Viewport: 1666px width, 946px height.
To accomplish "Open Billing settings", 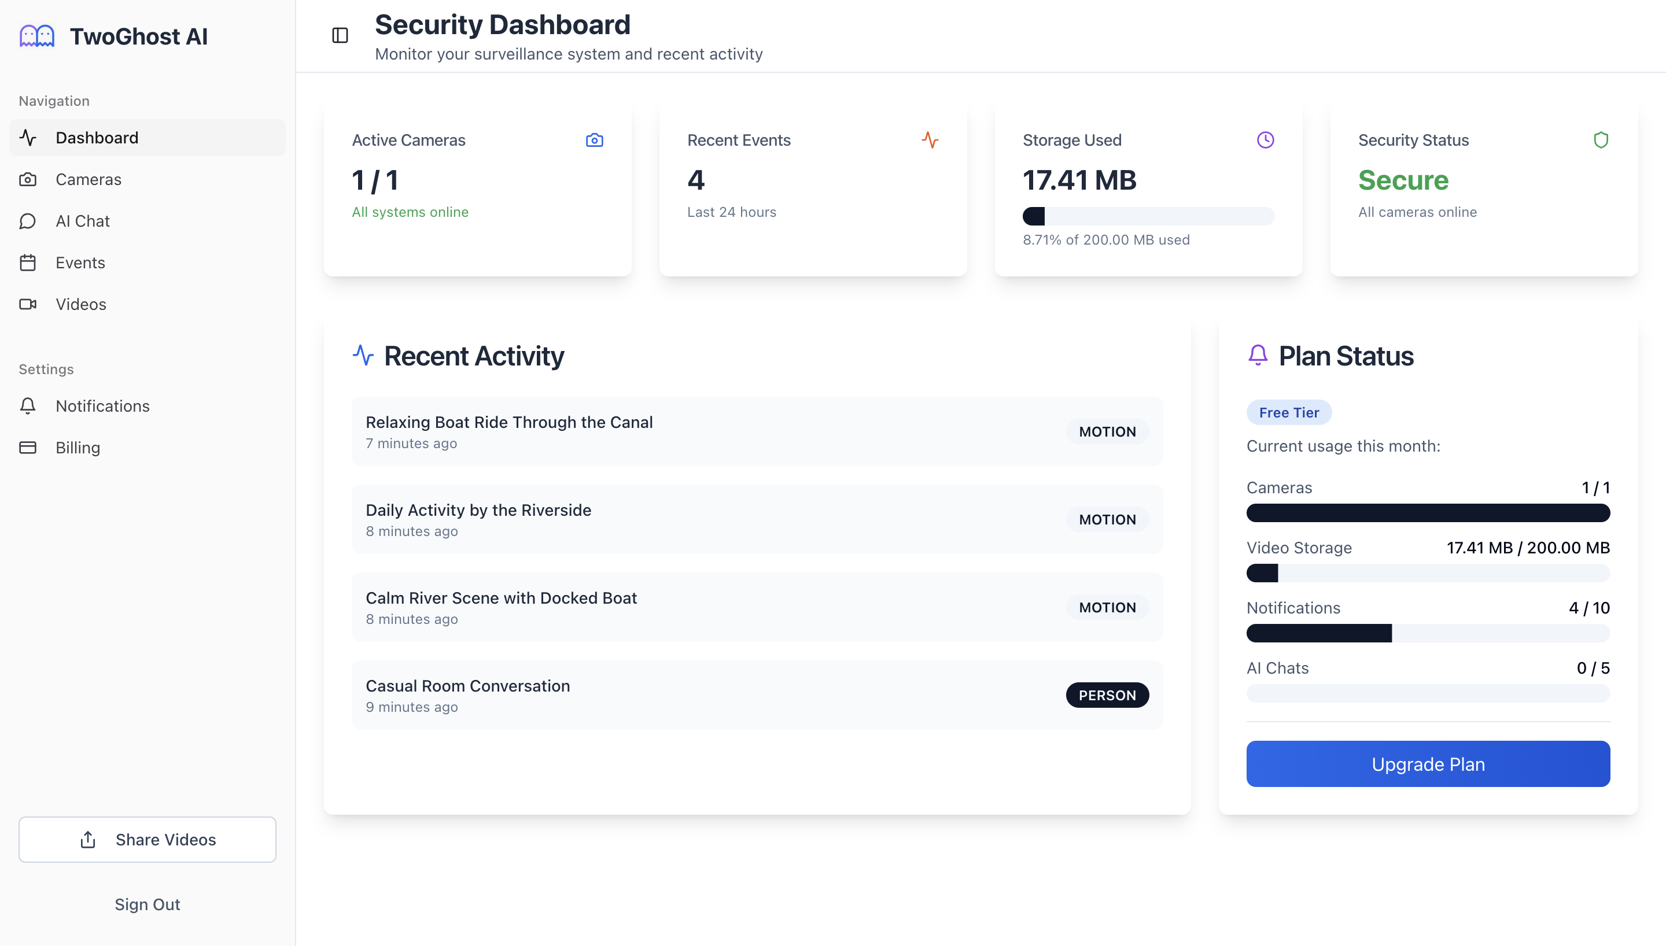I will (148, 448).
